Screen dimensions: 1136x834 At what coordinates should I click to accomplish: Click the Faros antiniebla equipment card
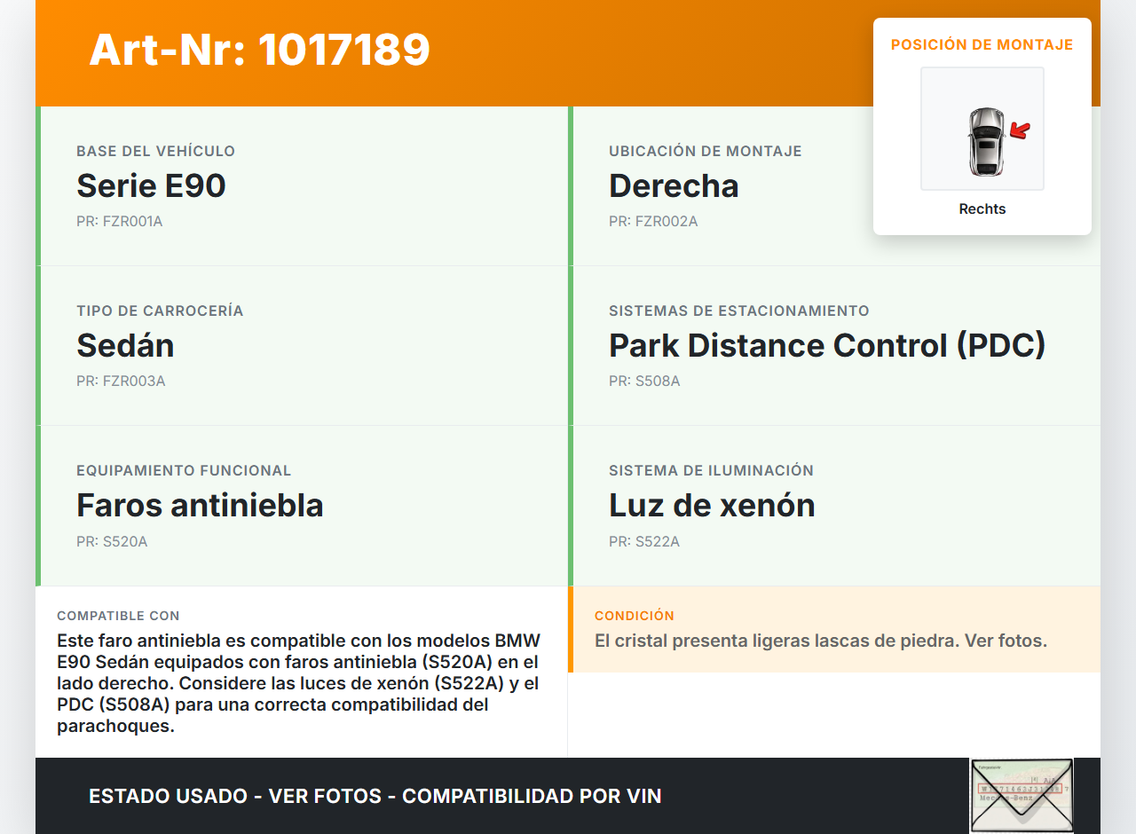(x=302, y=505)
